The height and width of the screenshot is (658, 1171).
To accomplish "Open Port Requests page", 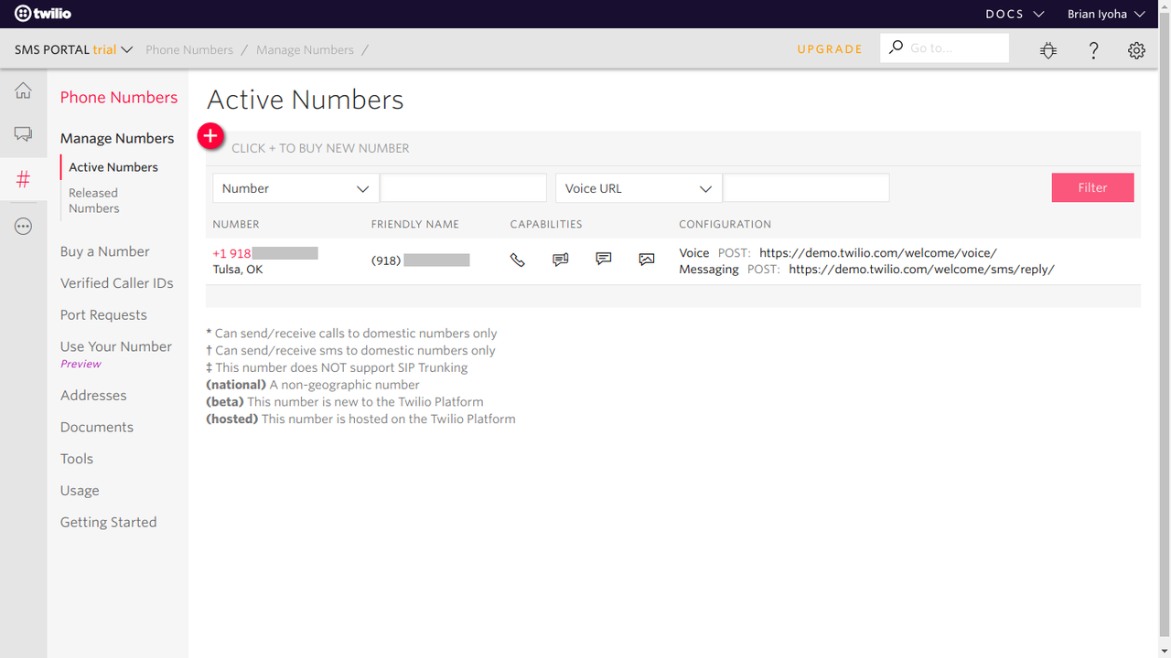I will [x=103, y=314].
